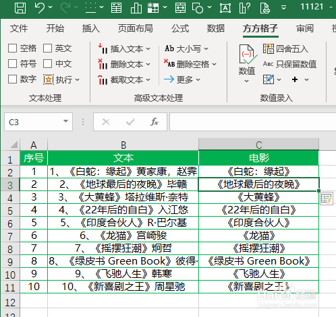
Task: Switch to the 数据 tab
Action: pyautogui.click(x=216, y=28)
